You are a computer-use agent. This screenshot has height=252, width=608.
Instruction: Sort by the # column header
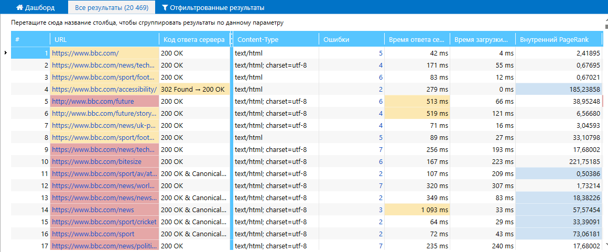30,39
